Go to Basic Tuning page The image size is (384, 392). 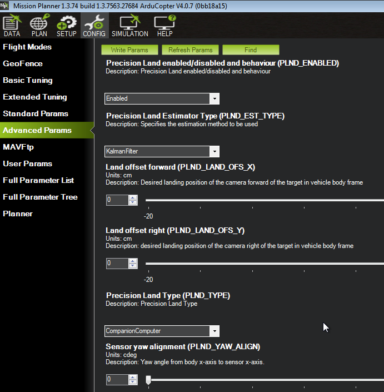[x=27, y=80]
